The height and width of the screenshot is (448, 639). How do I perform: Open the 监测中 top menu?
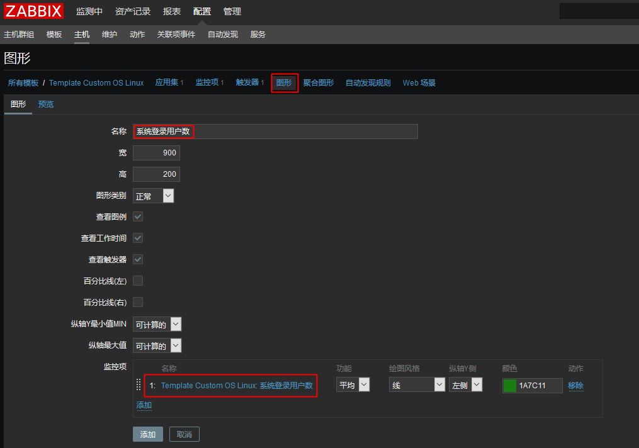point(89,11)
